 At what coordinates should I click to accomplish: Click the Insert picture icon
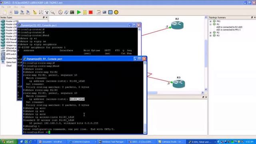(104, 12)
